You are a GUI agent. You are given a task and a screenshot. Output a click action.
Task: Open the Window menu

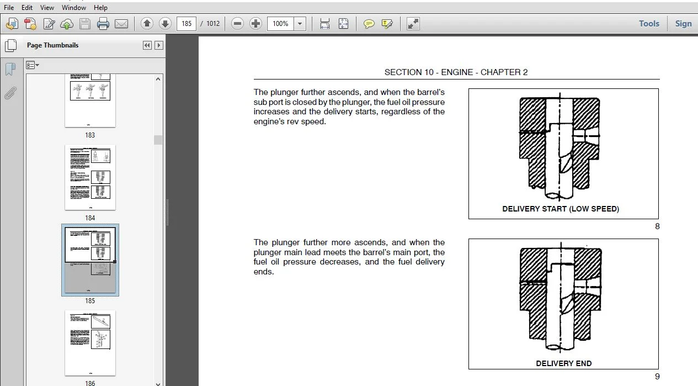tap(74, 8)
